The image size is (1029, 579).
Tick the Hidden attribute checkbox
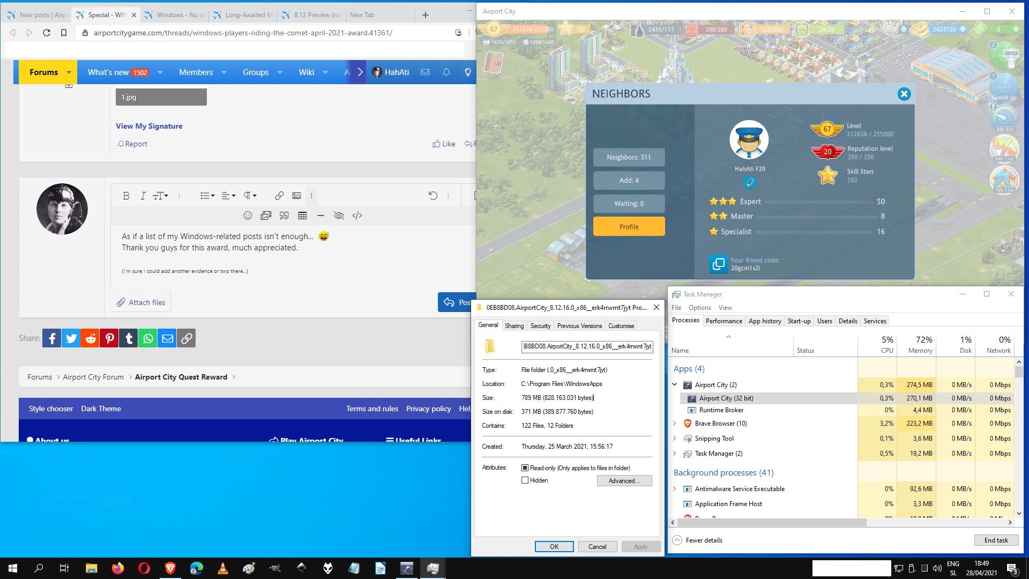[525, 480]
